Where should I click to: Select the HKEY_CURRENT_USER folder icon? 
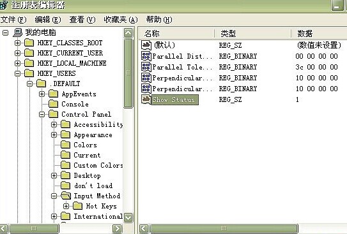(29, 53)
